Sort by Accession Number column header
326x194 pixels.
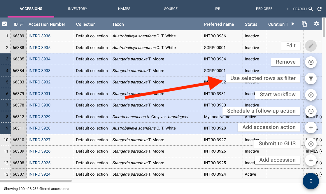[47, 24]
